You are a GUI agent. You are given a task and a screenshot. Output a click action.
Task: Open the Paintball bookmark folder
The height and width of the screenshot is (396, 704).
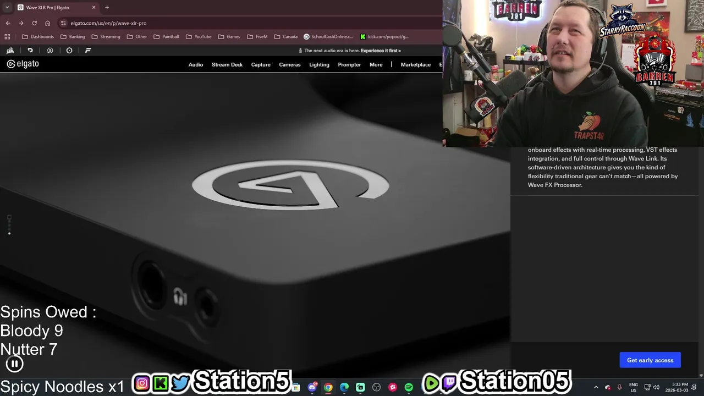click(166, 37)
